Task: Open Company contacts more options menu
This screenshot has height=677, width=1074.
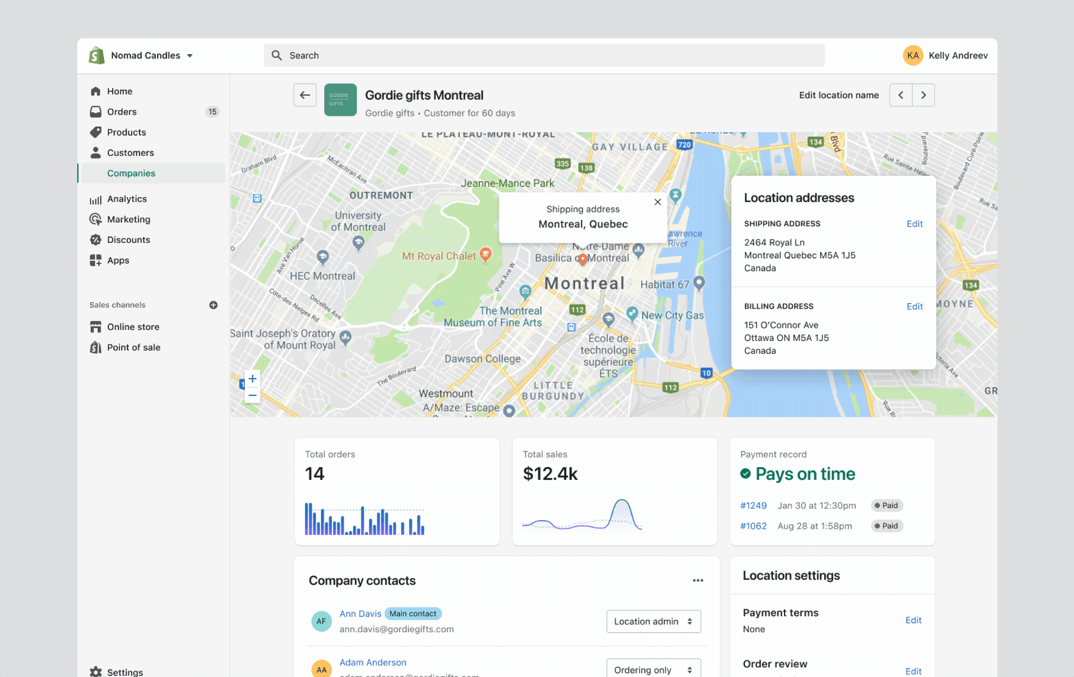Action: point(698,580)
